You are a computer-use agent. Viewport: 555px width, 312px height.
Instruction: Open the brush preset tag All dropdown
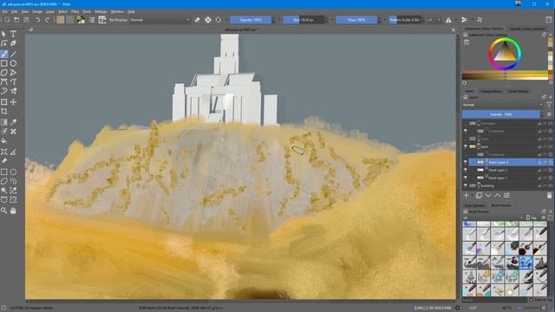(493, 218)
